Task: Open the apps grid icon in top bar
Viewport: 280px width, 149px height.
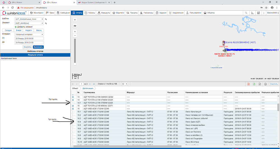Action: pyautogui.click(x=258, y=13)
